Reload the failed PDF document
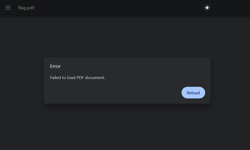Screen dimensions: 250x150 193,92
